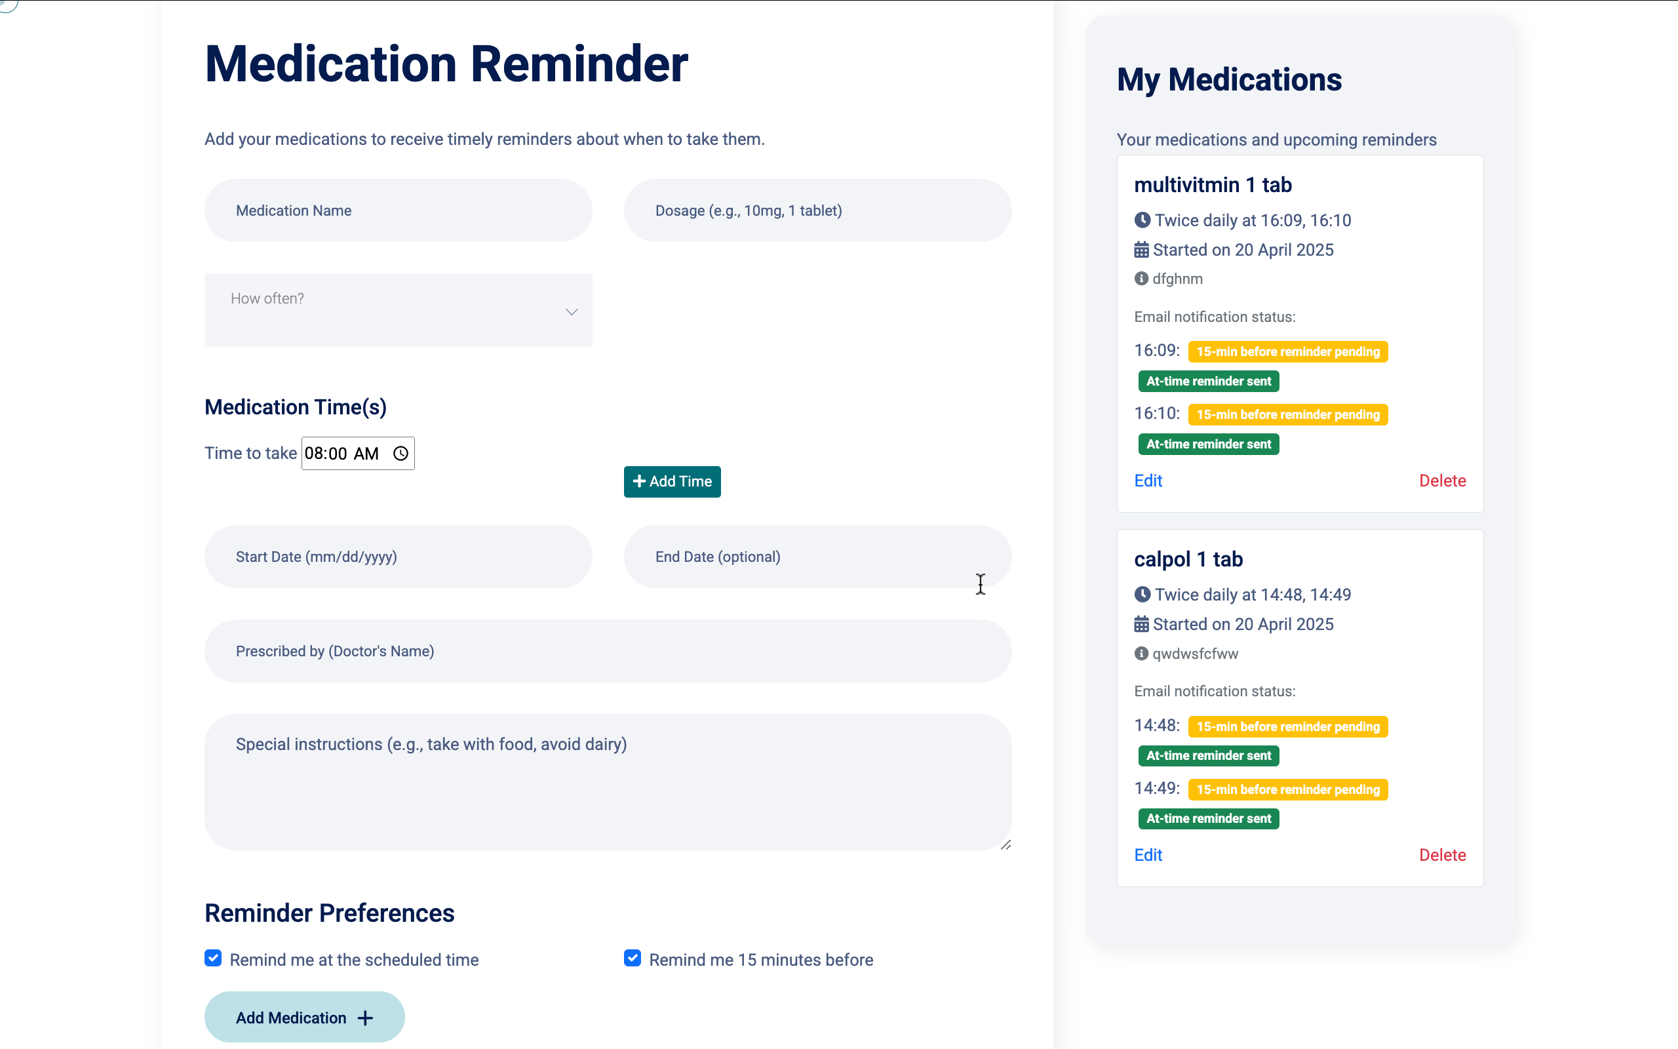
Task: Click the '15-min before reminder pending' badge for 16:09
Action: pos(1287,351)
